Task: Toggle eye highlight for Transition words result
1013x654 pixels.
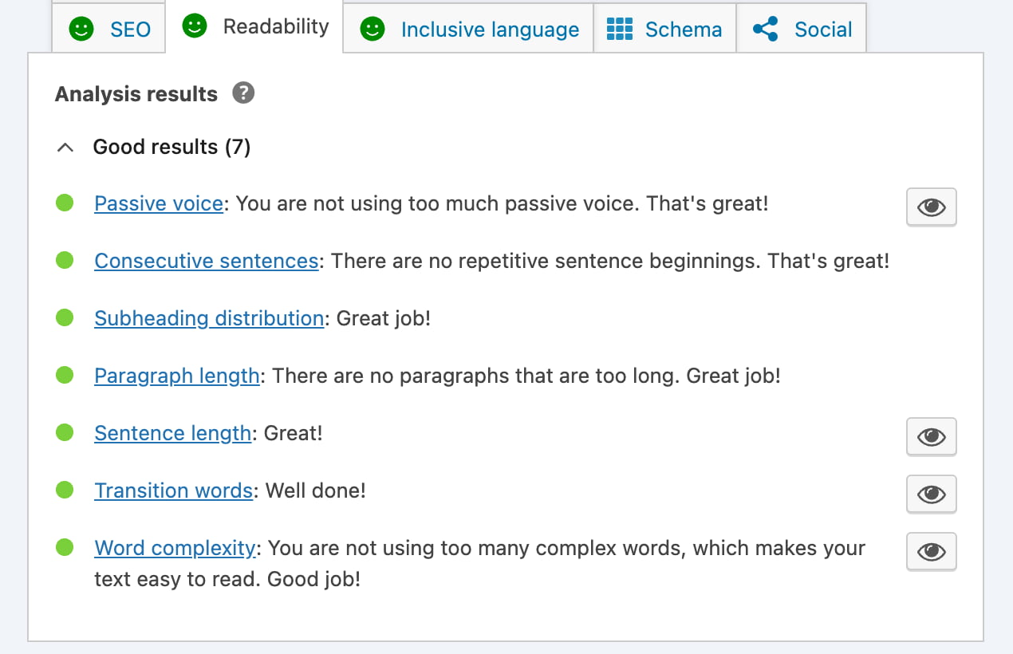Action: 931,494
